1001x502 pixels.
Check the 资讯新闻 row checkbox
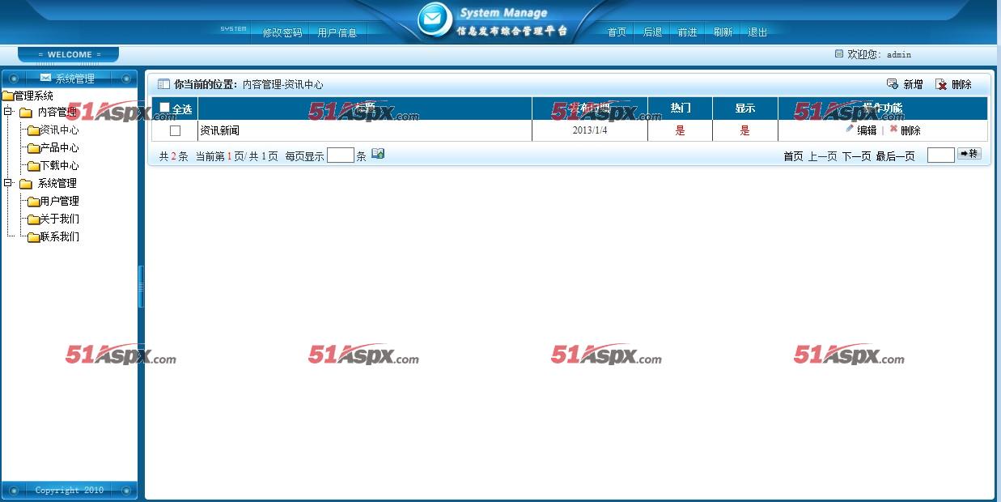click(x=175, y=130)
